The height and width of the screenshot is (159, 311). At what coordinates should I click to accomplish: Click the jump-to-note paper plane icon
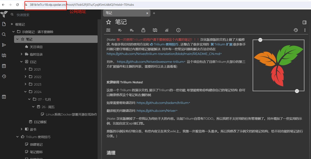pos(4,45)
